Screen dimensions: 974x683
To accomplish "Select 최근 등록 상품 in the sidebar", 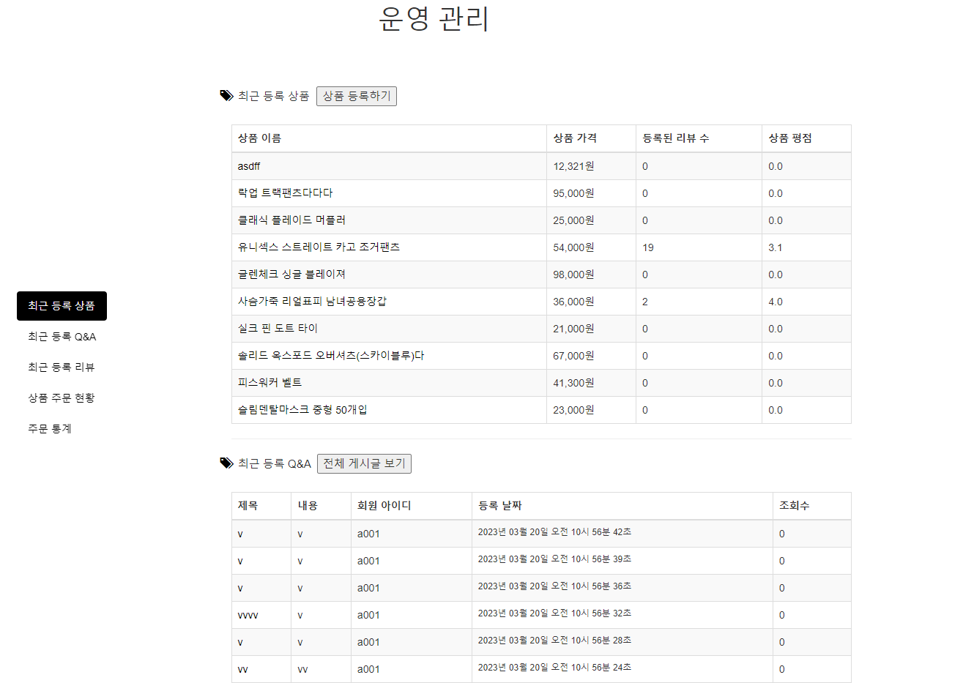I will [x=62, y=305].
